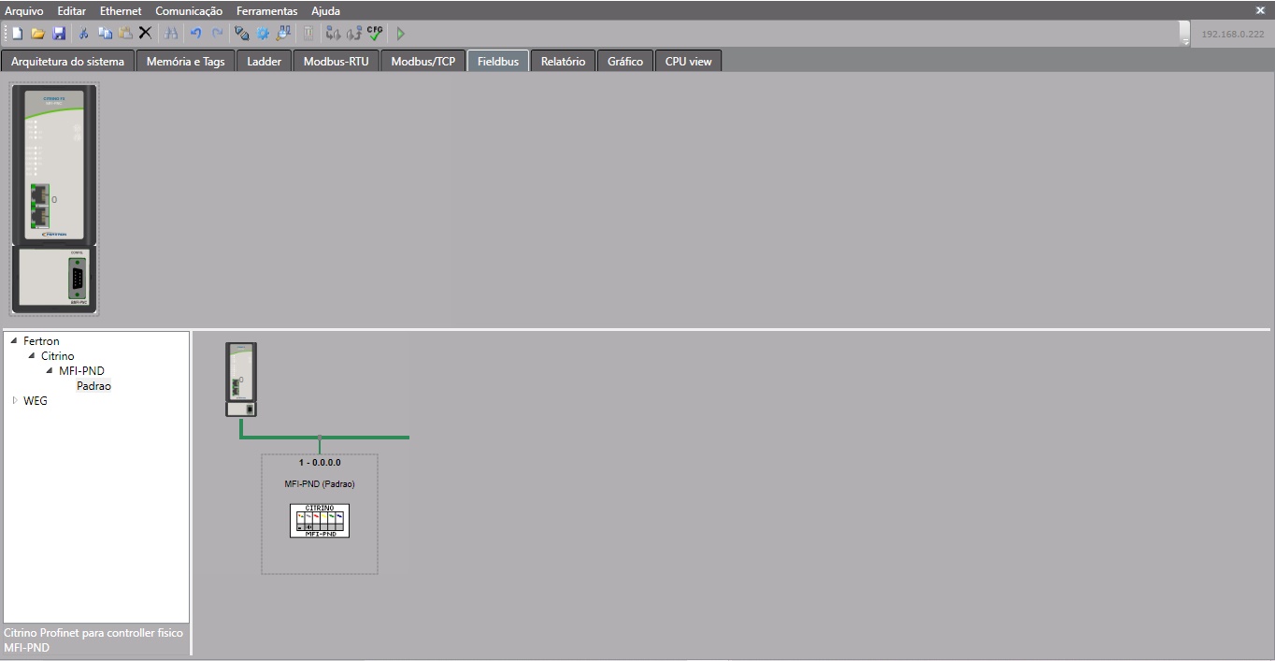The image size is (1275, 661).
Task: Click the Cut scissors icon
Action: (83, 34)
